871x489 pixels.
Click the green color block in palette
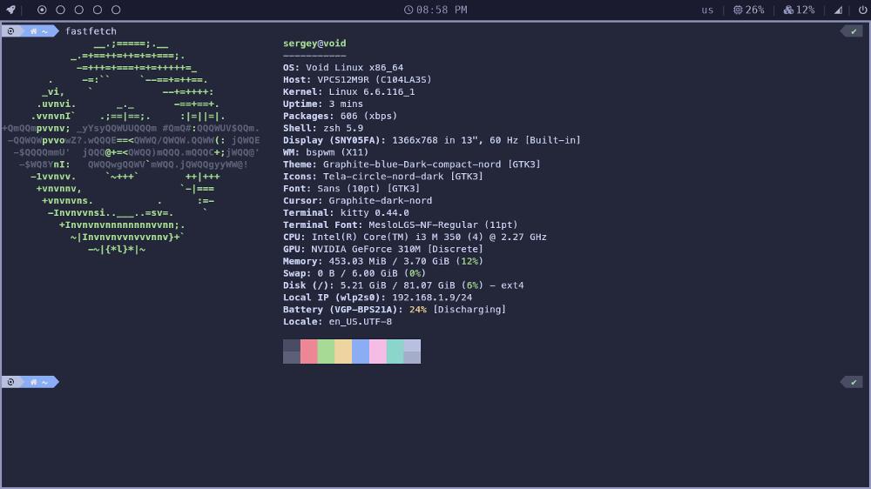point(326,352)
